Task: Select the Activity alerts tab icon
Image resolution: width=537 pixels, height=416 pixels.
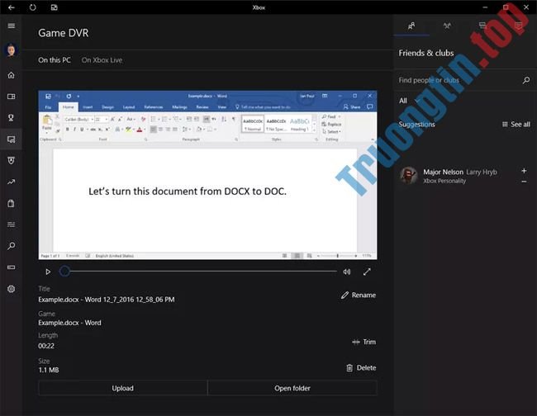Action: [x=518, y=26]
